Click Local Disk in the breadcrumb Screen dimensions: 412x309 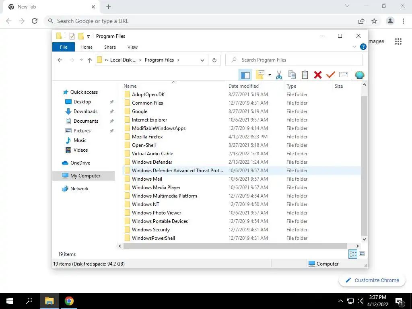[x=123, y=60]
